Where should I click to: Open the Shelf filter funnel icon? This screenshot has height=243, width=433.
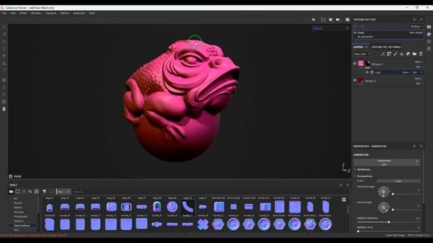click(x=44, y=192)
